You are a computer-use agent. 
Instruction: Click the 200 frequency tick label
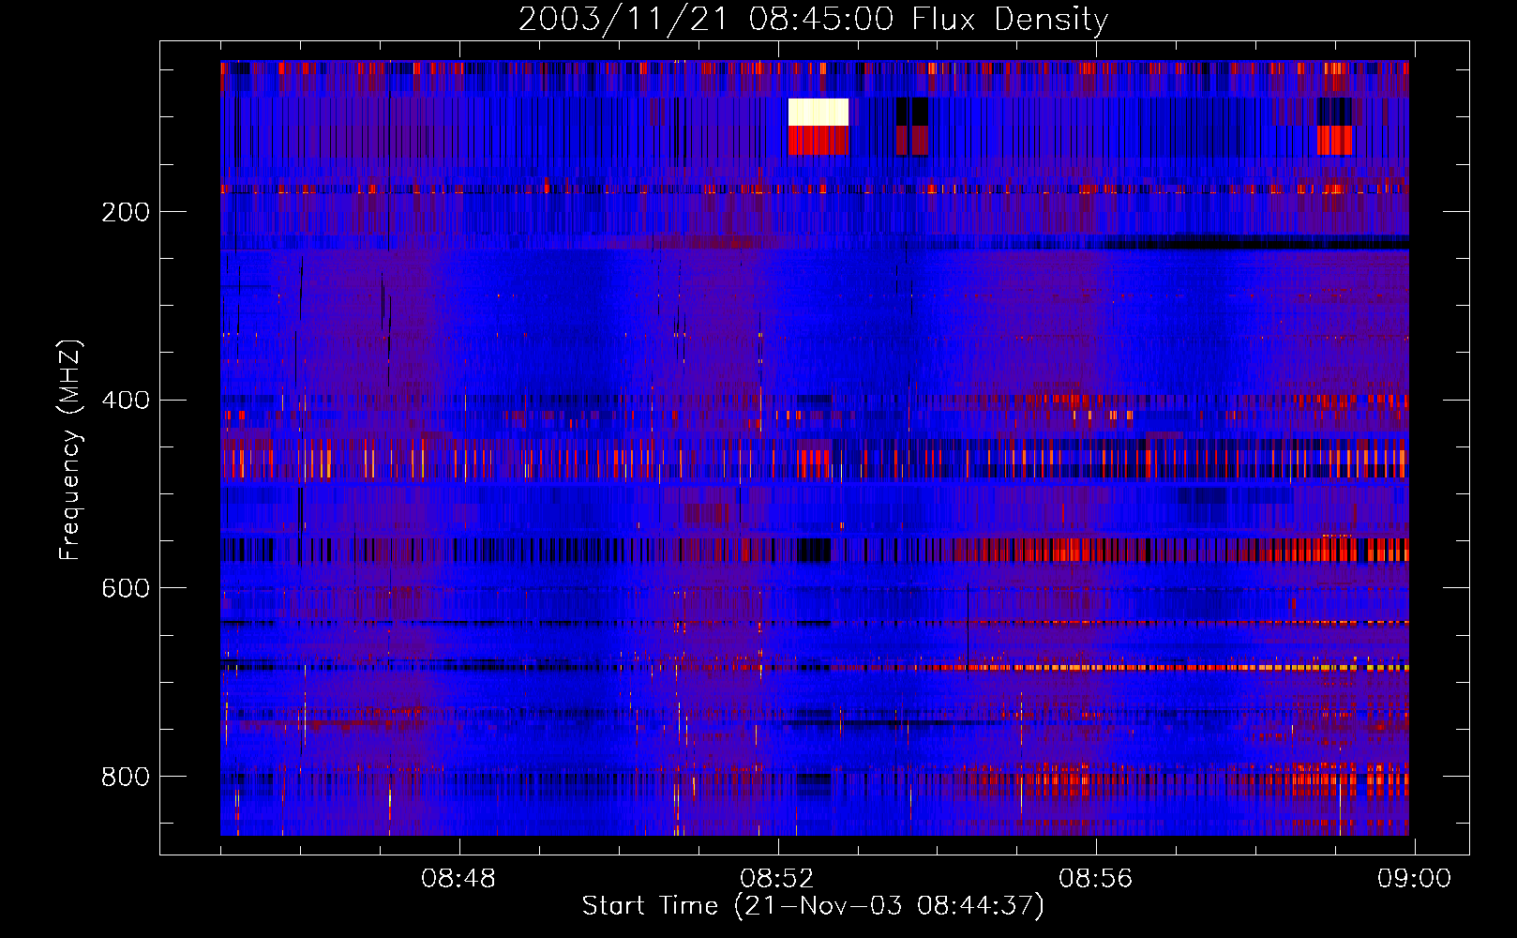126,212
